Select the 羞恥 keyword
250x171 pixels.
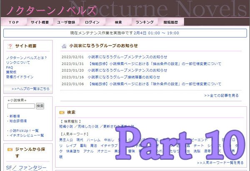pos(83,146)
